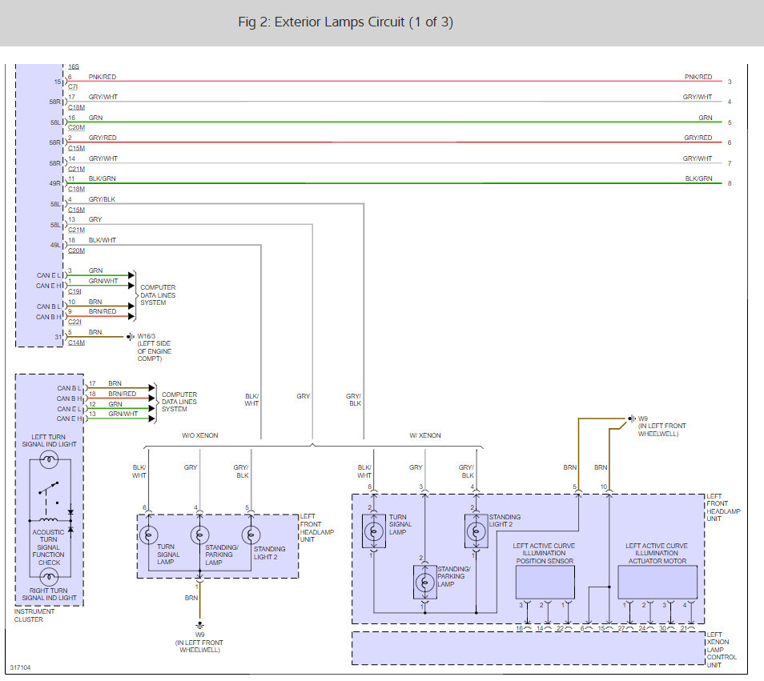
Task: Open the C7I connector label
Action: click(73, 86)
